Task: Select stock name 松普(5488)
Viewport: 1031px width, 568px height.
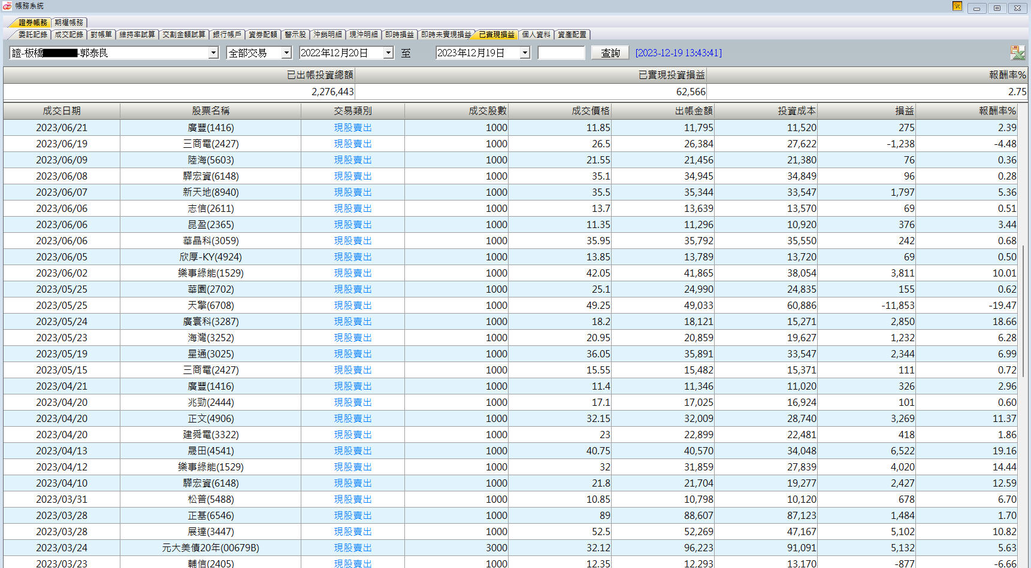Action: 211,499
